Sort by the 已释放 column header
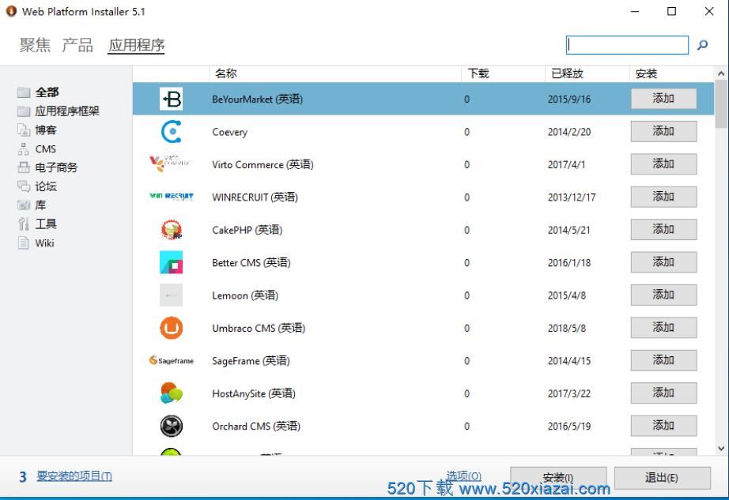 [x=587, y=73]
